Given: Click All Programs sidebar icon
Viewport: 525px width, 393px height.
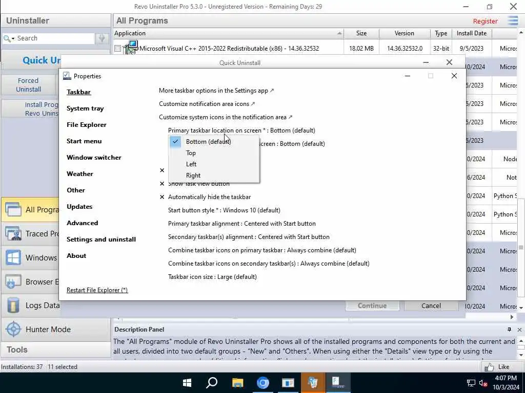Looking at the screenshot, I should click(x=13, y=210).
